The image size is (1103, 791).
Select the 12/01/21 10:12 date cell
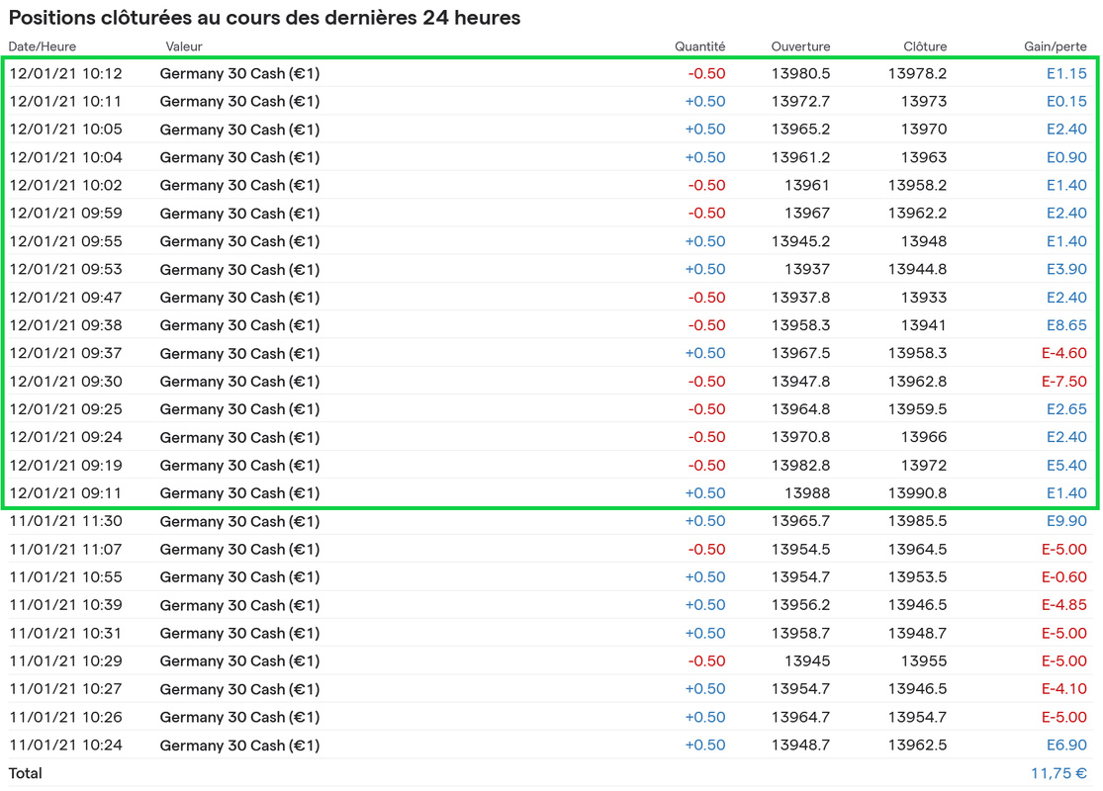(x=65, y=74)
